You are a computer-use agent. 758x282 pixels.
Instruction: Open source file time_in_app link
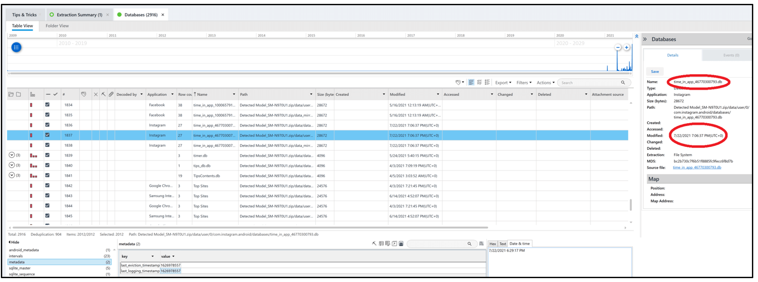[697, 167]
